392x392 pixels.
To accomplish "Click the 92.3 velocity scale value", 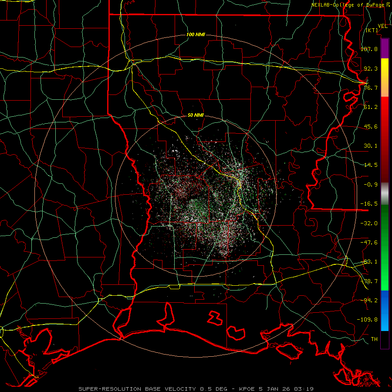I will [x=371, y=68].
